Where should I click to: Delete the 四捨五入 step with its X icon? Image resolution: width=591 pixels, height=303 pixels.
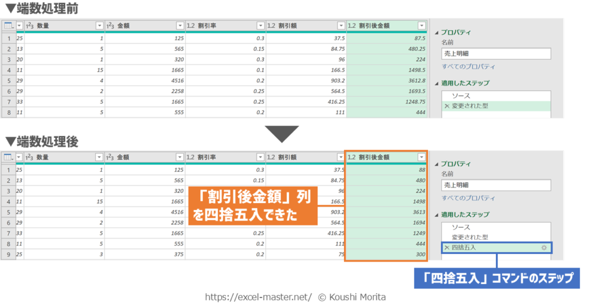446,247
